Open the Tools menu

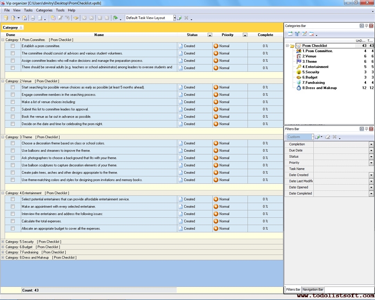pyautogui.click(x=60, y=10)
